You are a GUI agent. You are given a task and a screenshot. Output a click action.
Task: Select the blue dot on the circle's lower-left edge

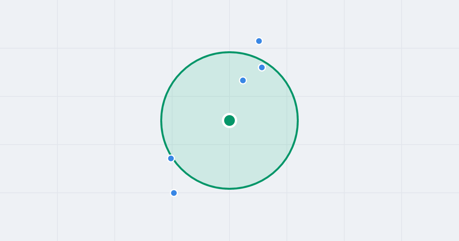(x=171, y=158)
